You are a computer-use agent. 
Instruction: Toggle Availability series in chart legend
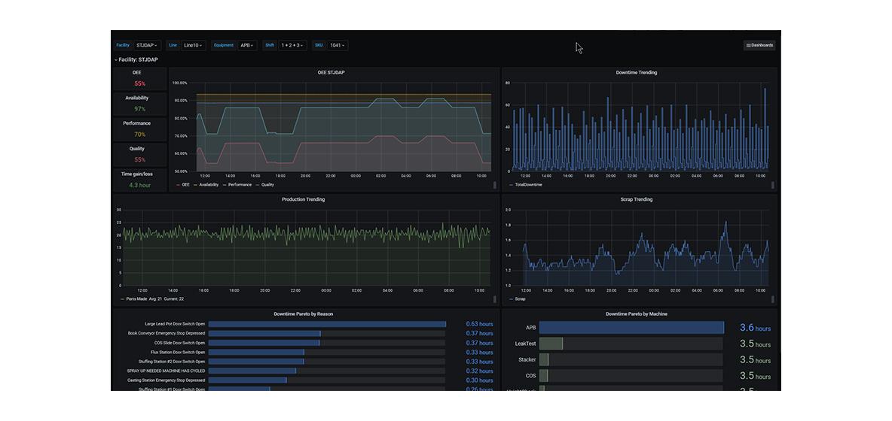click(209, 184)
